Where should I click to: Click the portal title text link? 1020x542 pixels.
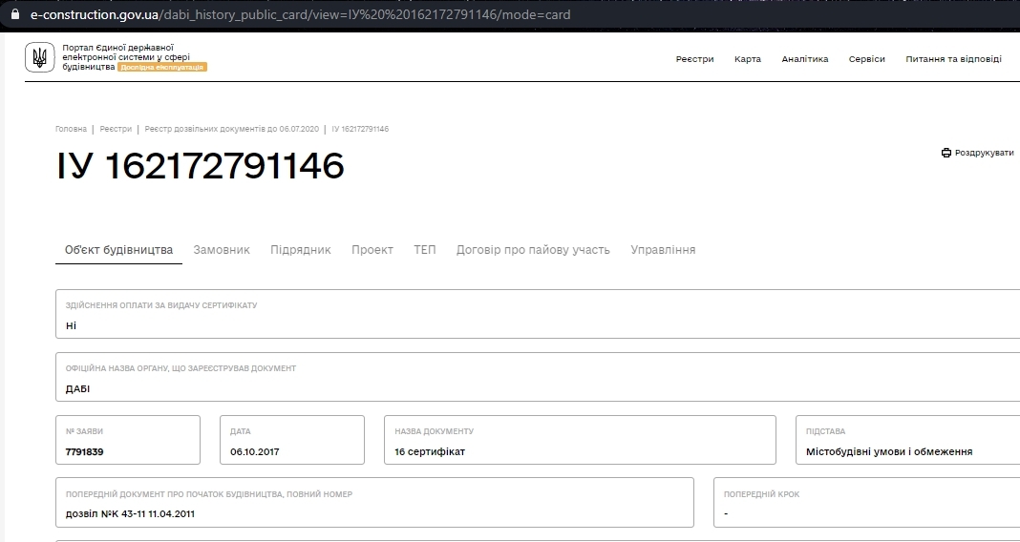click(126, 57)
